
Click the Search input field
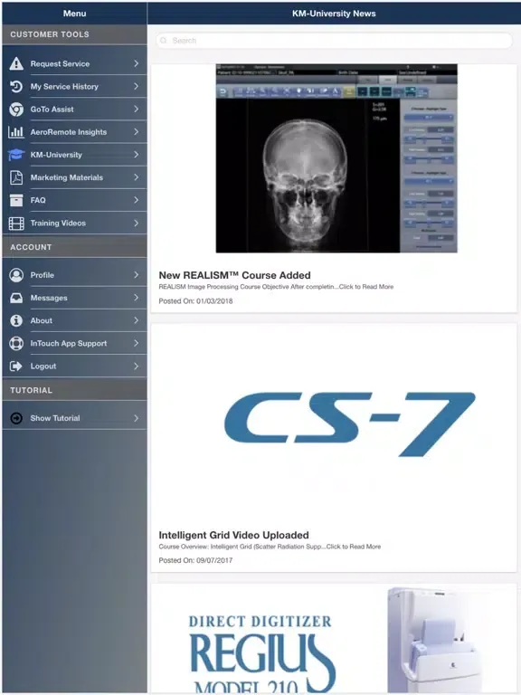[x=334, y=41]
